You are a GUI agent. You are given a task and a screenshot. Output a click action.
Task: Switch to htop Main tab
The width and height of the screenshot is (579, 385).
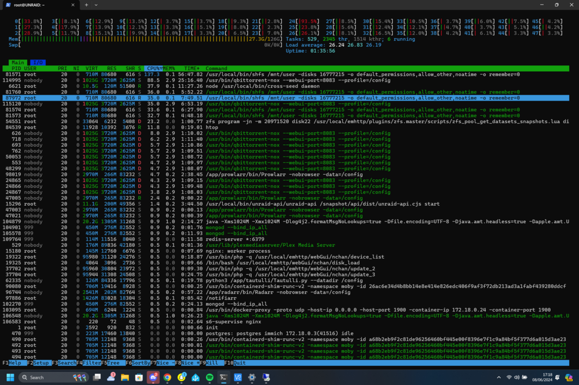tap(18, 62)
